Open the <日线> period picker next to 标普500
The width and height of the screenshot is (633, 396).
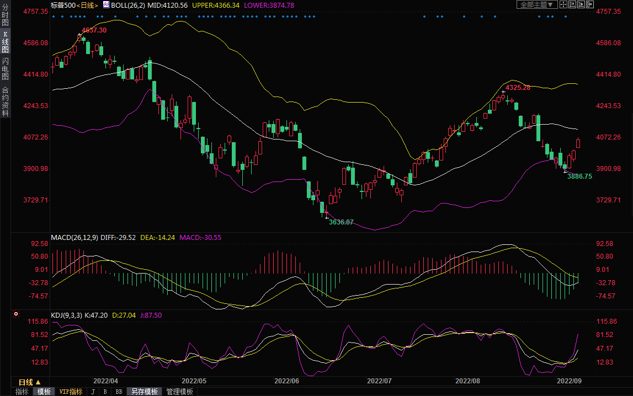tap(87, 5)
